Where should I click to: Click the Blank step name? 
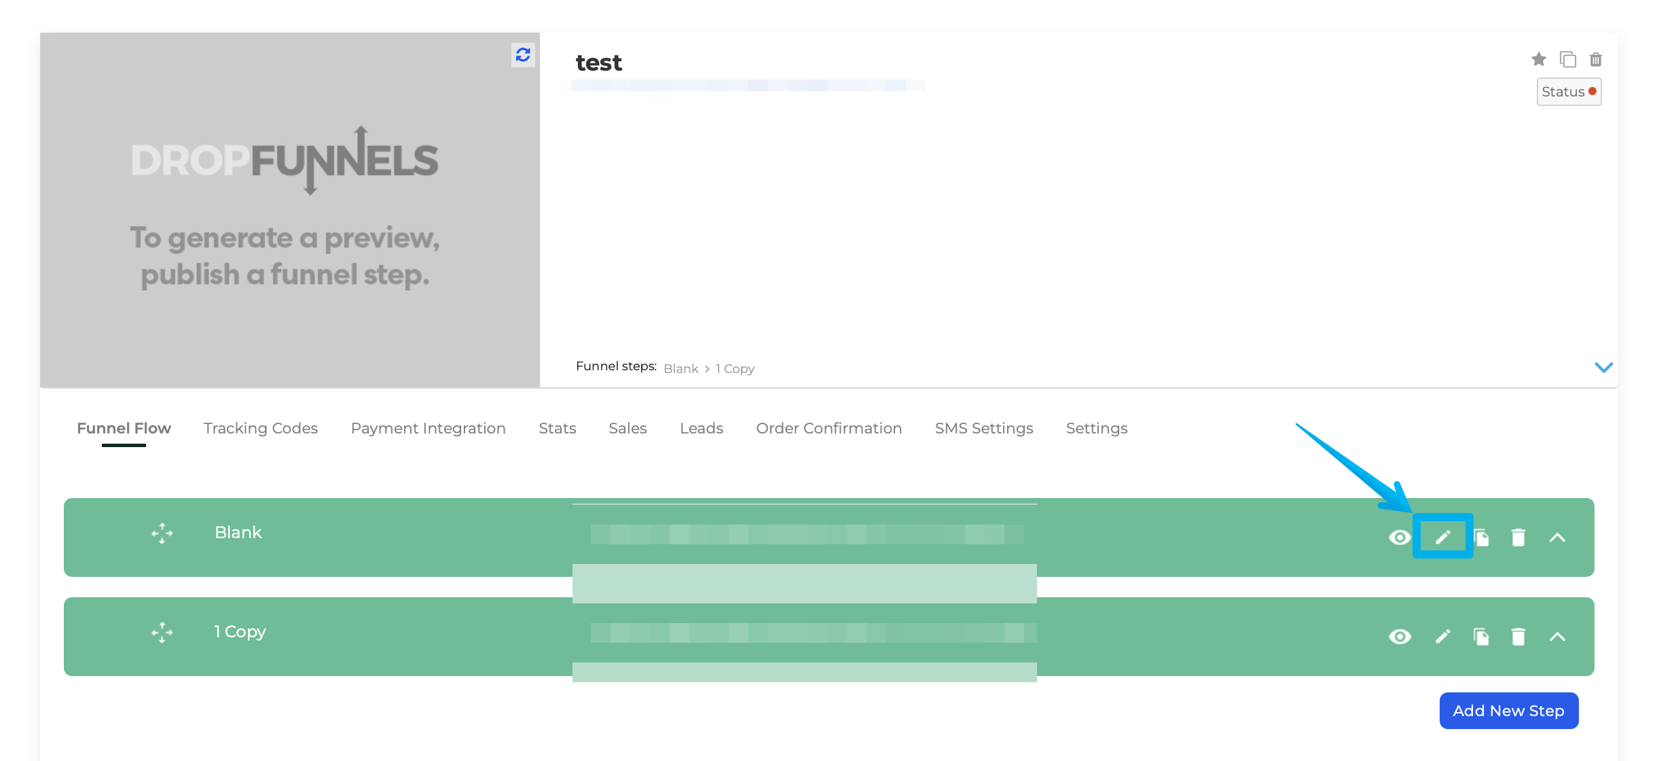pyautogui.click(x=238, y=533)
